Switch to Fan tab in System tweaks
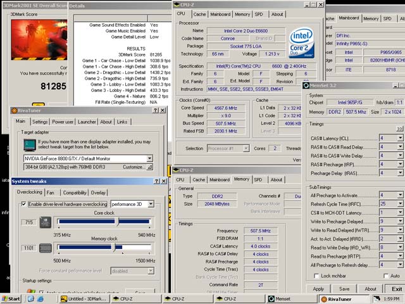405x304 pixels. 51,193
